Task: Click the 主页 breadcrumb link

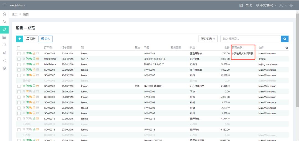Action: 14,14
